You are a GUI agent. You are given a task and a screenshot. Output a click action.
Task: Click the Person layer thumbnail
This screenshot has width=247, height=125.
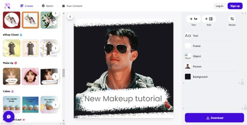(x=188, y=66)
